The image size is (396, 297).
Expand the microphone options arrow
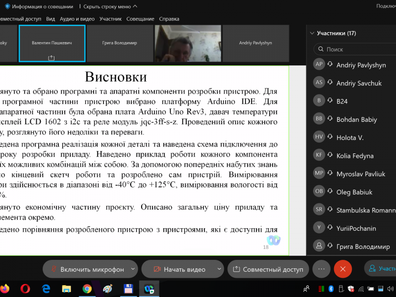132,269
